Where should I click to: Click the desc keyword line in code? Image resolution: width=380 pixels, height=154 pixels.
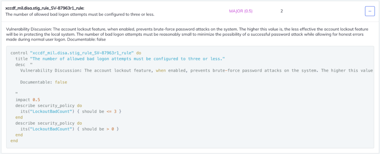(22, 65)
